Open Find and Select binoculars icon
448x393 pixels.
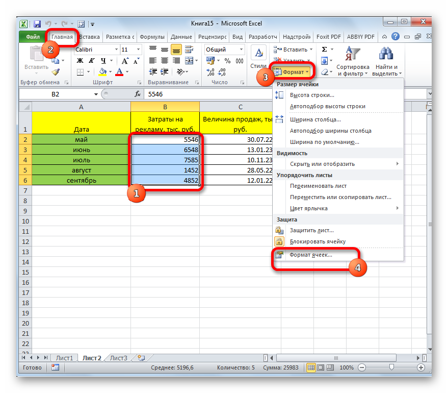[386, 53]
